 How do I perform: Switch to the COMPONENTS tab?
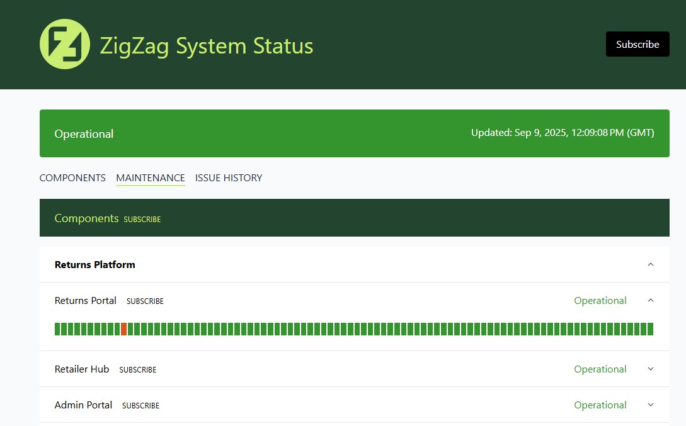click(x=72, y=178)
